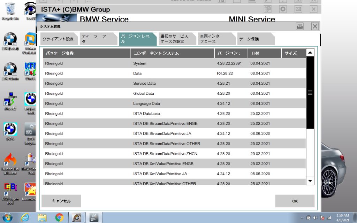Select 'ISTA DB StreamDataPrimitive OTHER' row
Viewport: 357px width, 223px height.
tap(174, 143)
